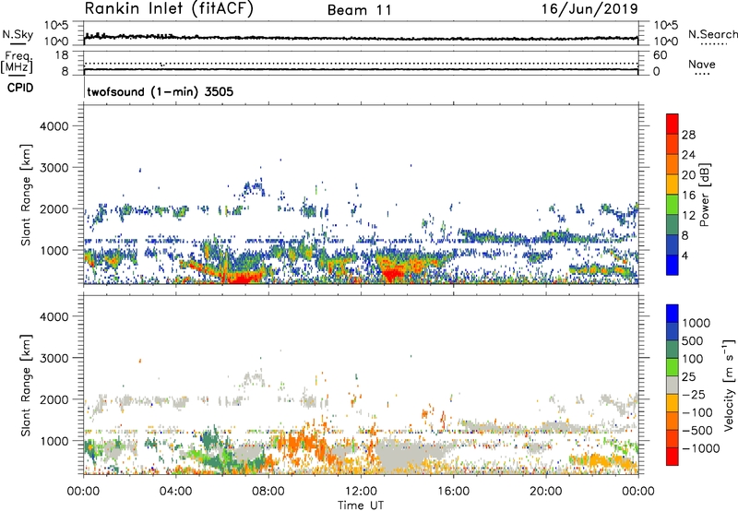This screenshot has height=511, width=738.
Task: Pick the red top segment of Power color bar
Action: point(673,124)
